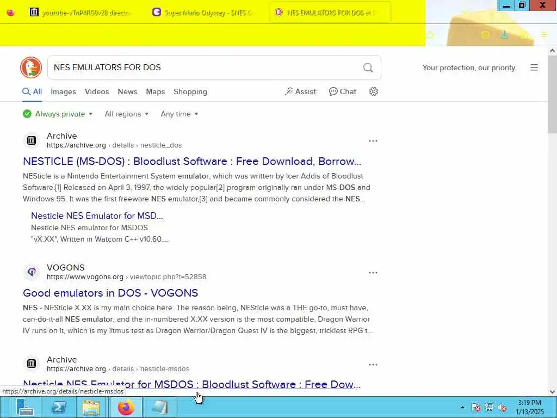Launch PowerShell from the taskbar
This screenshot has width=557, height=418.
tap(59, 407)
